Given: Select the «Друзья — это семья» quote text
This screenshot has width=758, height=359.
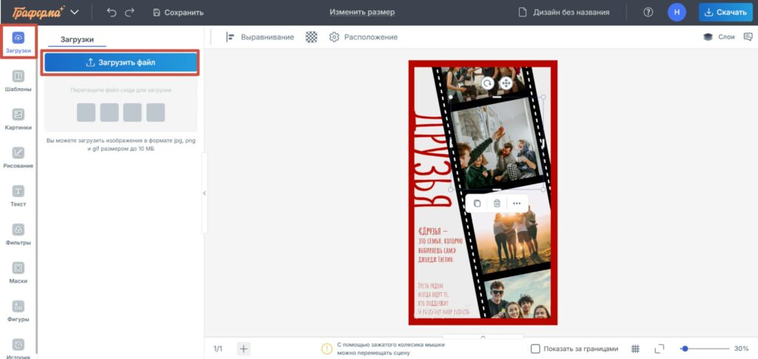Looking at the screenshot, I should point(440,245).
